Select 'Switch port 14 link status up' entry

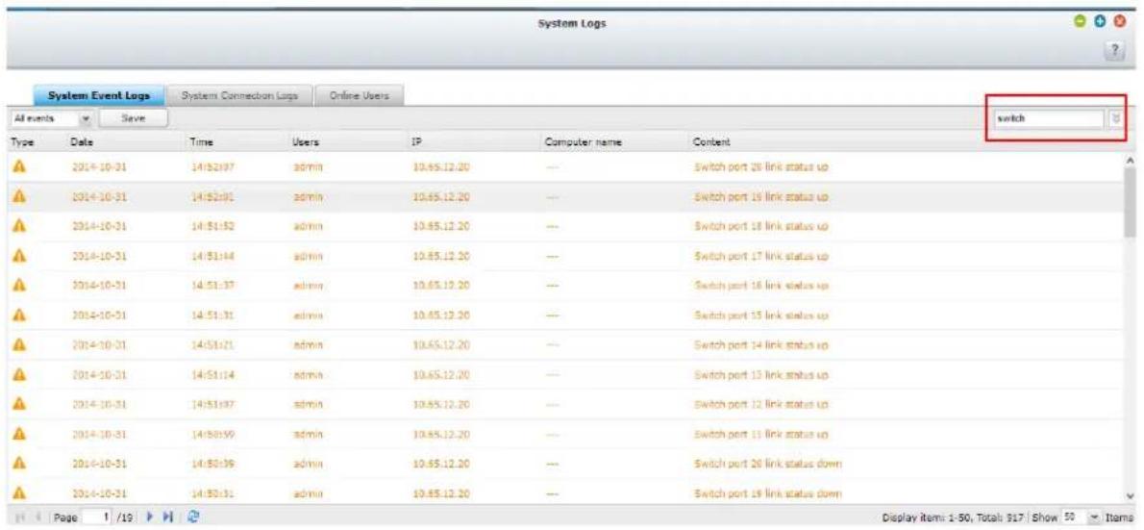coord(761,345)
